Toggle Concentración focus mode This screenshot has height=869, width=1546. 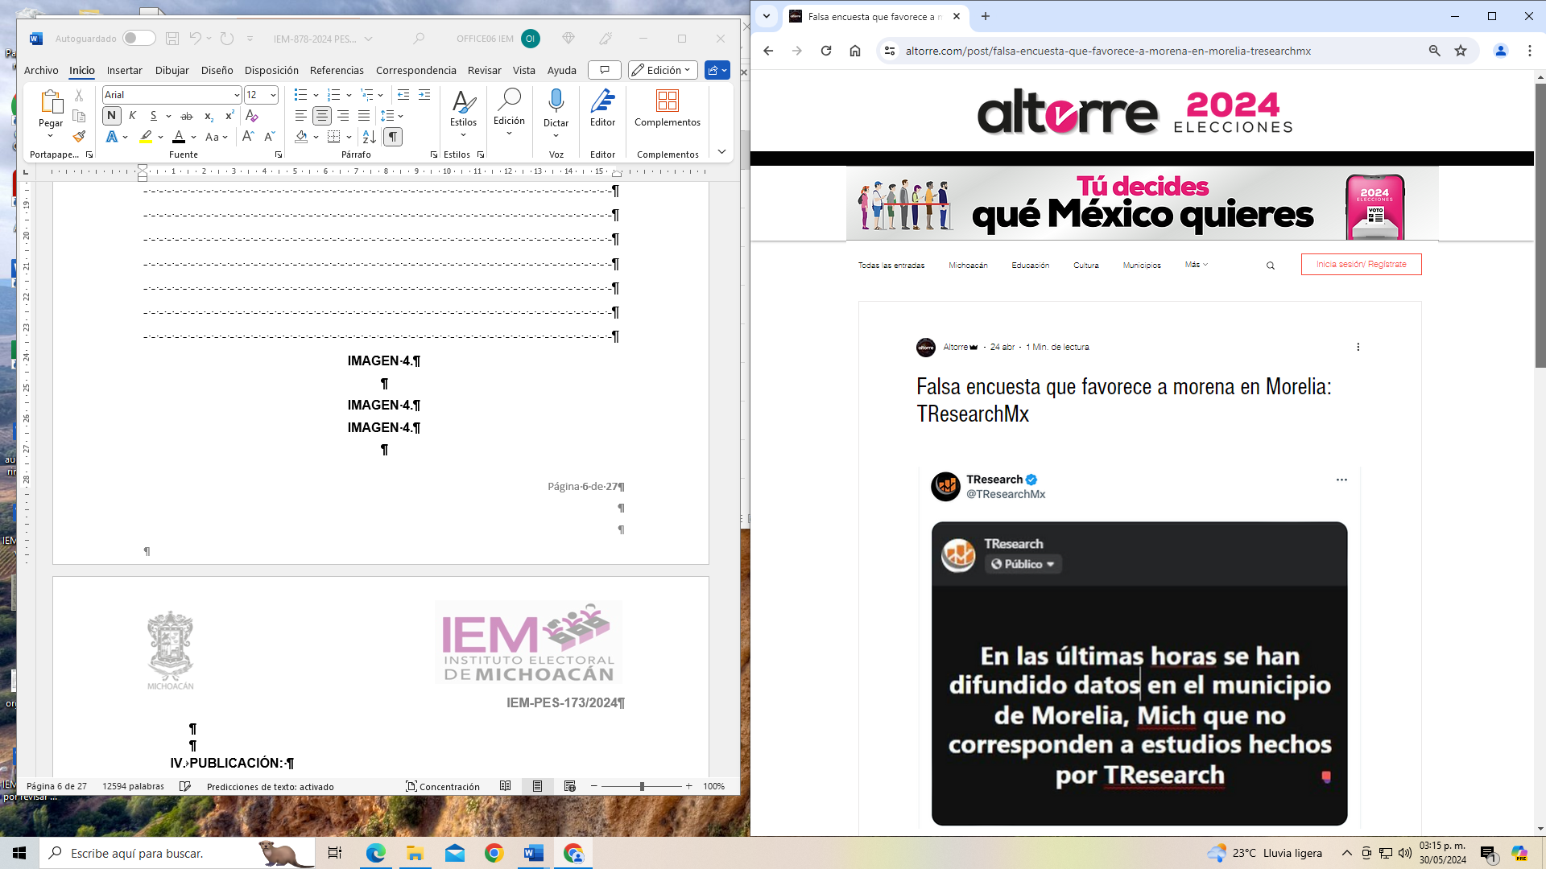[x=443, y=786]
